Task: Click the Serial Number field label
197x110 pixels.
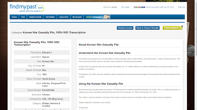Action: [34, 90]
